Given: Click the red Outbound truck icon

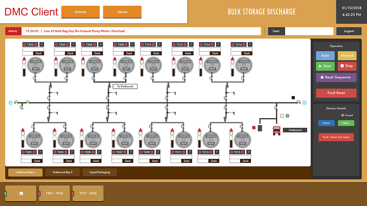Looking at the screenshot, I should (276, 130).
